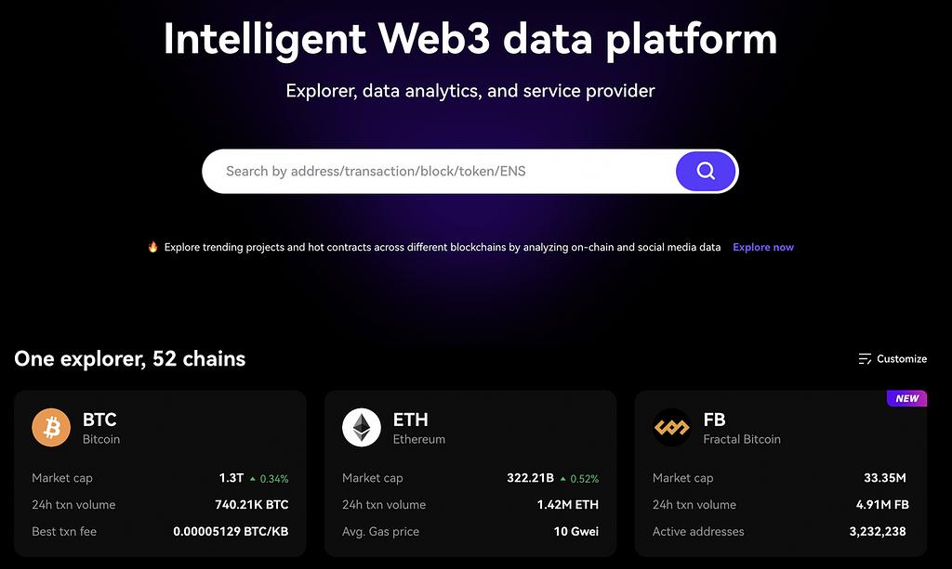Click the BTC 24h txn volume value
The width and height of the screenshot is (952, 569).
pos(251,505)
